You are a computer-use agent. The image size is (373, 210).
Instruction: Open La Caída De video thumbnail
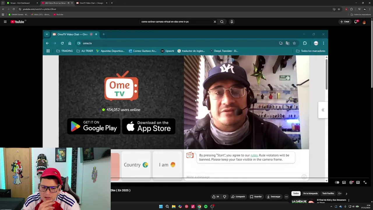coord(303,201)
